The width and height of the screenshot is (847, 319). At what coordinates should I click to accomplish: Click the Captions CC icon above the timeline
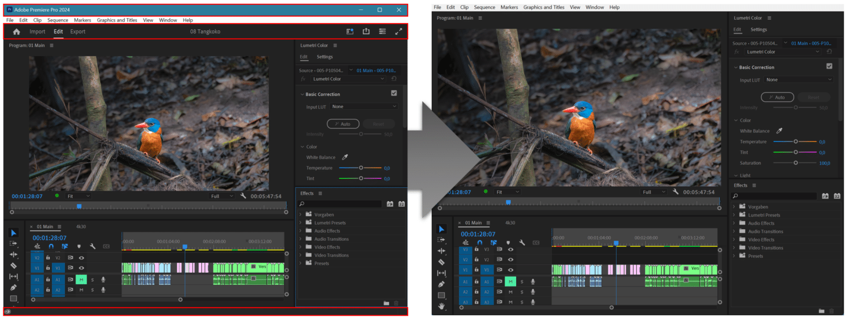pos(106,246)
